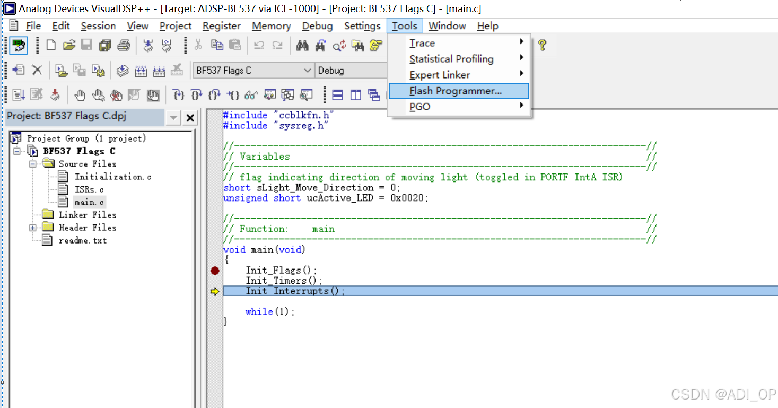Open the Window menu

[447, 26]
